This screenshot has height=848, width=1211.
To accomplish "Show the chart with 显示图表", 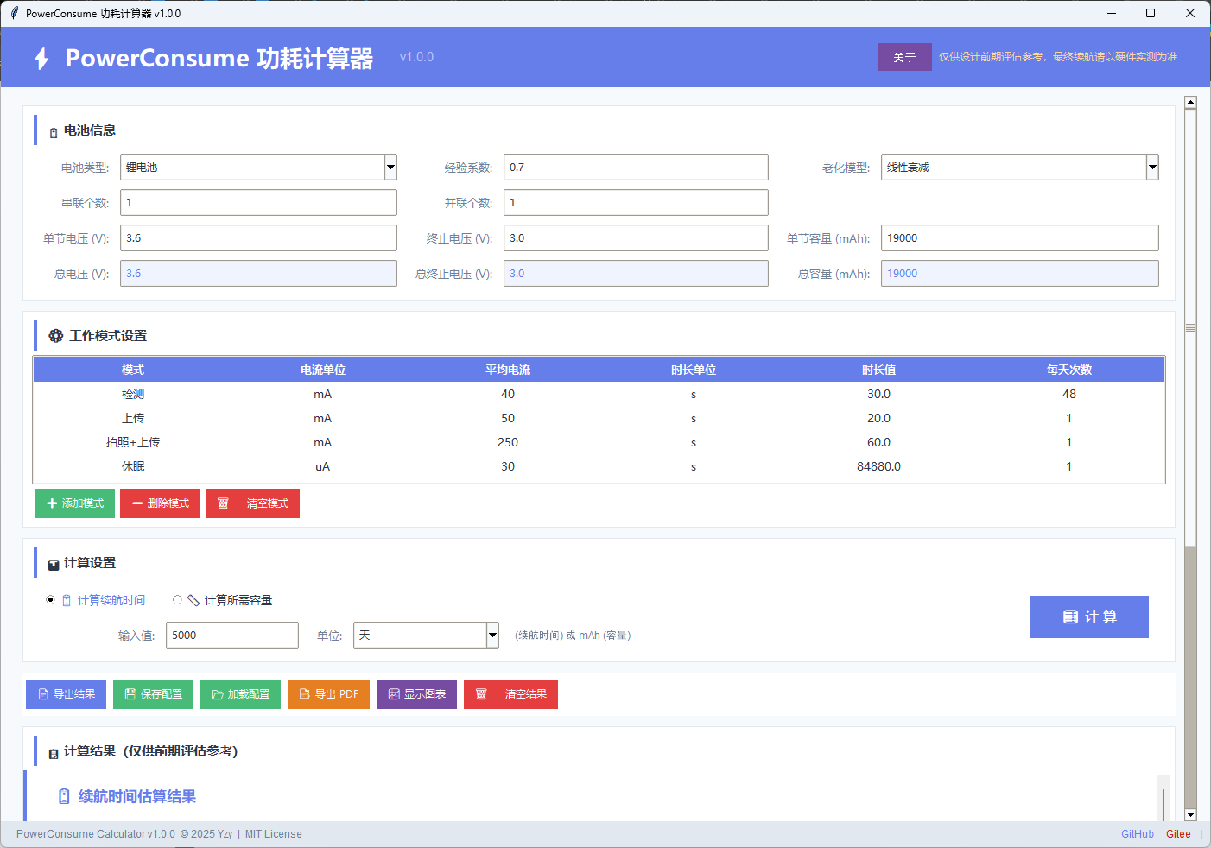I will click(x=417, y=694).
